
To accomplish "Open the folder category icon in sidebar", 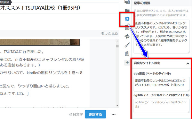I will [x=127, y=11].
